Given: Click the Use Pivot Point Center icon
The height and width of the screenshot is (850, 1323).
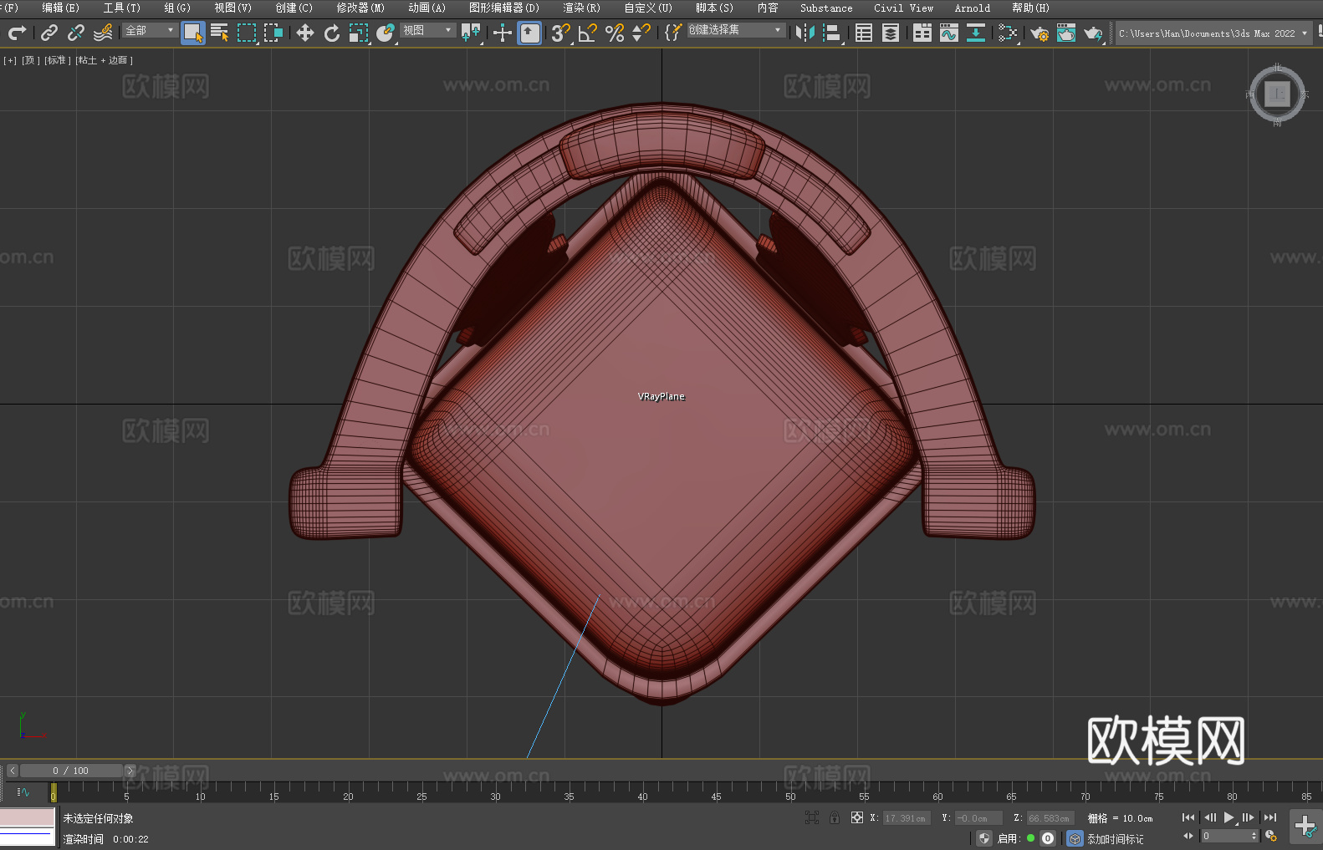Looking at the screenshot, I should click(x=471, y=33).
